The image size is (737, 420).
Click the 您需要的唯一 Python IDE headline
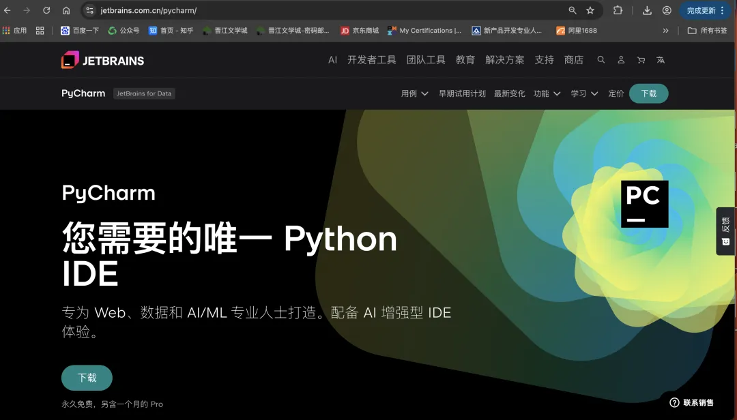click(x=229, y=255)
